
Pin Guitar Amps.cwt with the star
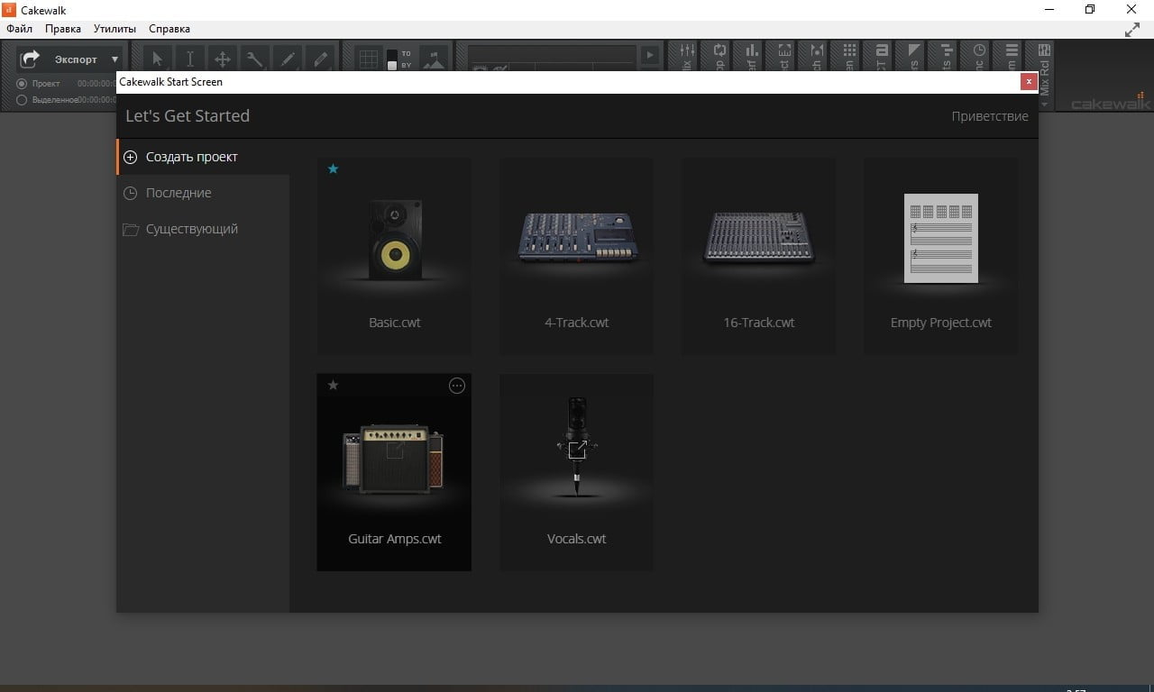[333, 385]
